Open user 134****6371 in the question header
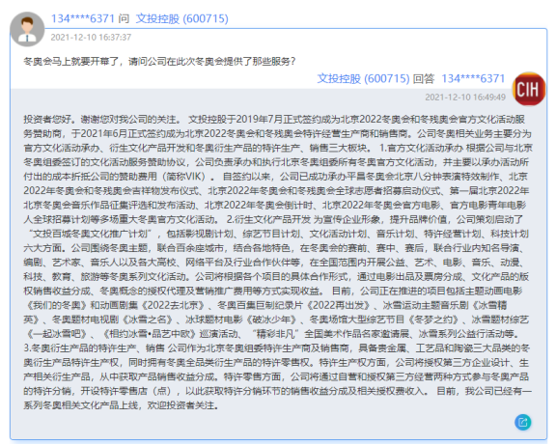The image size is (556, 445). [x=83, y=18]
